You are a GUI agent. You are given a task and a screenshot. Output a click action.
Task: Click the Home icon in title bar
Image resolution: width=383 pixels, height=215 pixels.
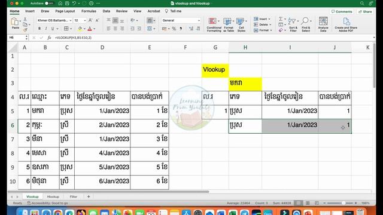click(x=60, y=4)
